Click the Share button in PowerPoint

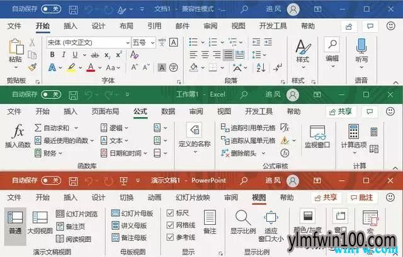pos(326,197)
